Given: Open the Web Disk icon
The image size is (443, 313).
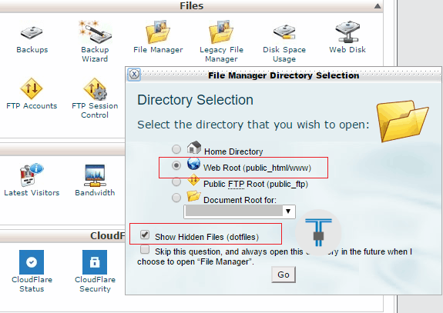Looking at the screenshot, I should [x=347, y=32].
